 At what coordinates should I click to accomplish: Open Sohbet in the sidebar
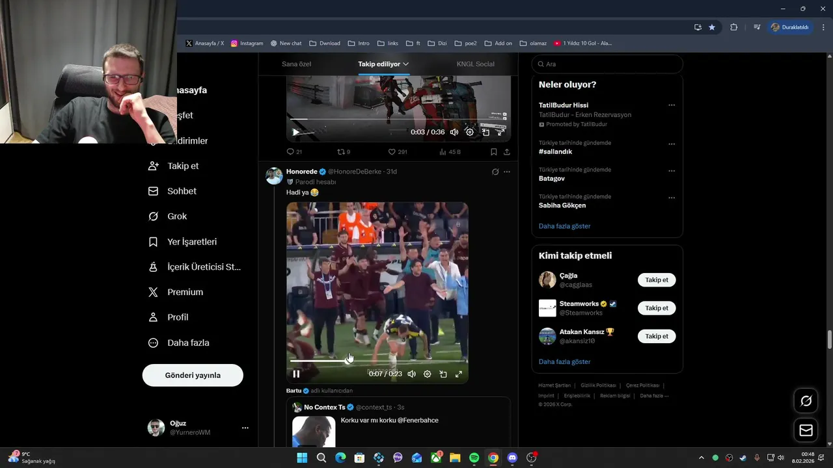click(x=172, y=191)
